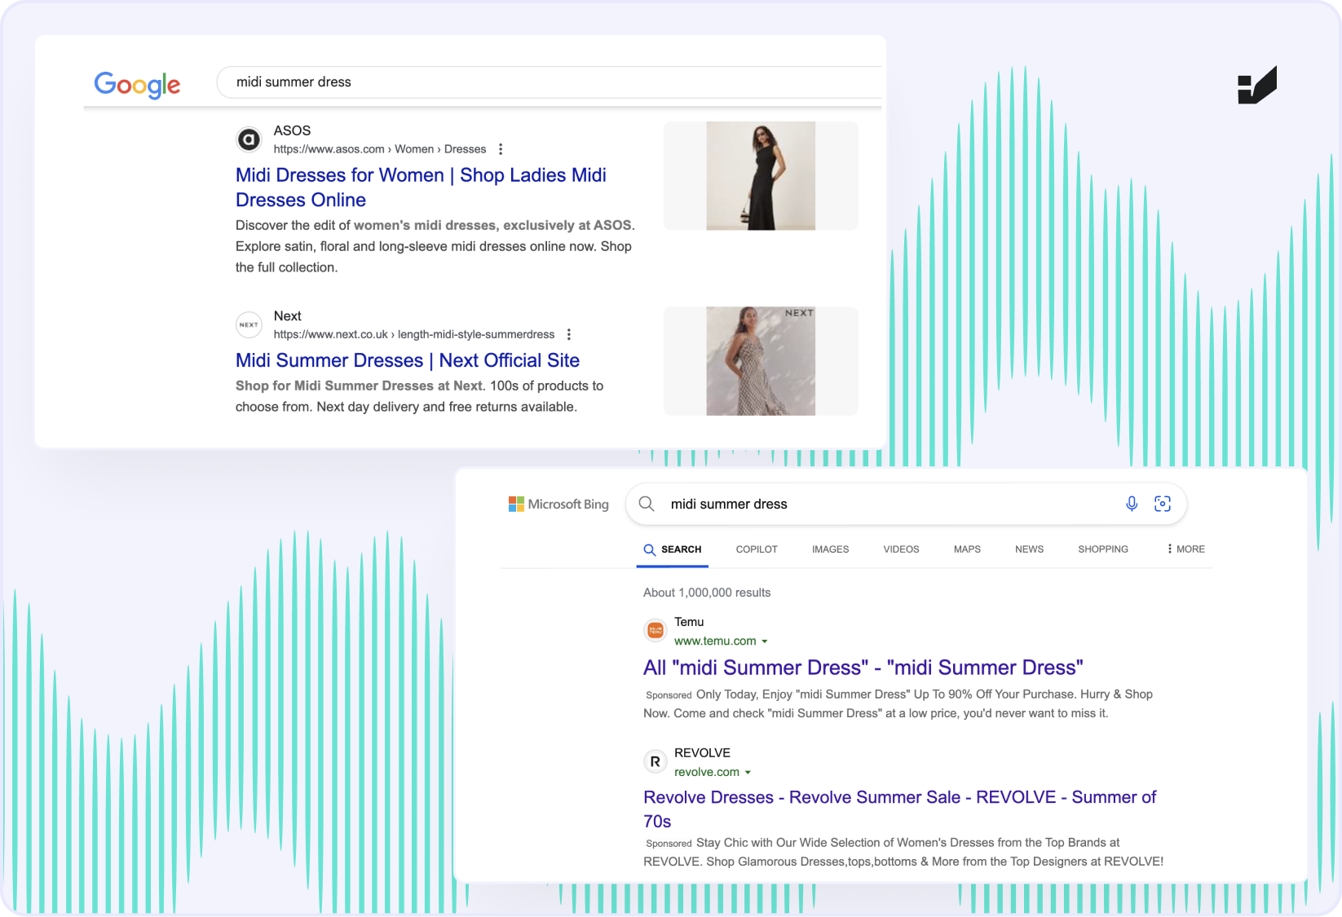This screenshot has height=917, width=1342.
Task: Switch to the IMAGES tab
Action: click(x=830, y=549)
